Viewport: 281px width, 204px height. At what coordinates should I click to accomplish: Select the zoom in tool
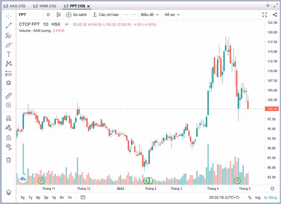click(9, 105)
